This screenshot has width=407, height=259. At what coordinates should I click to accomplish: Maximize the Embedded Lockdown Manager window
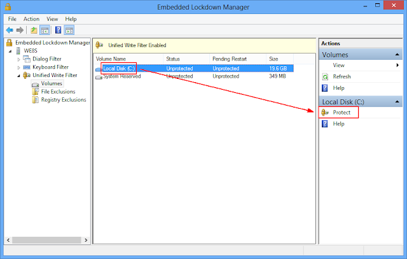(x=377, y=6)
